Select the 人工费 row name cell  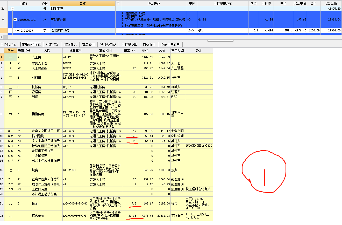tap(47, 57)
